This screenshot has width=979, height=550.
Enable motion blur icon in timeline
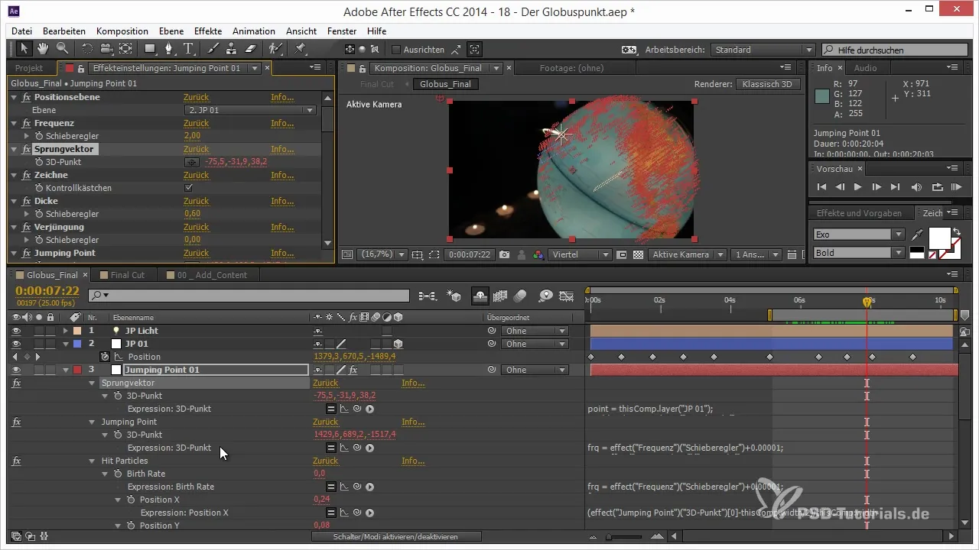coord(520,296)
